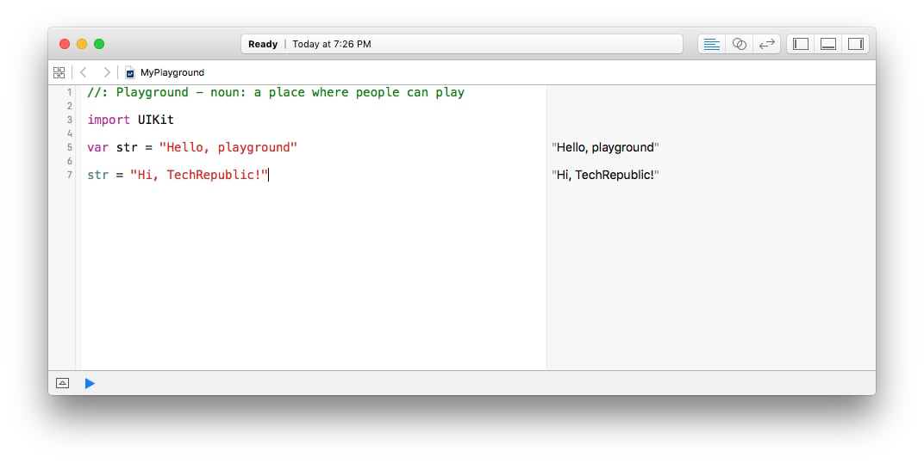
Task: Click the "Hi, TechRepublic!" result in sidebar
Action: tap(605, 175)
